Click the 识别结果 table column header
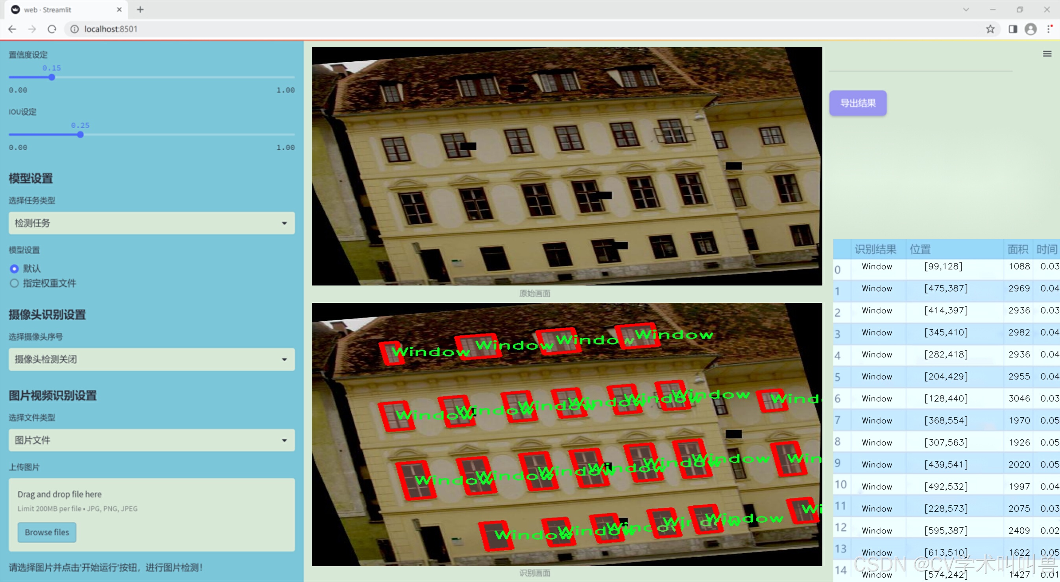Viewport: 1060px width, 582px height. (x=875, y=249)
